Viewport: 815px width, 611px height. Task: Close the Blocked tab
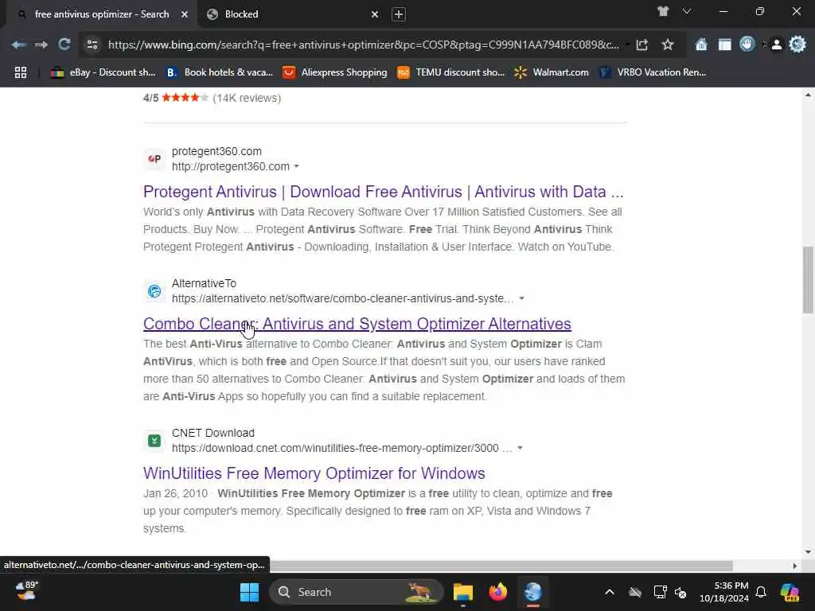[375, 14]
